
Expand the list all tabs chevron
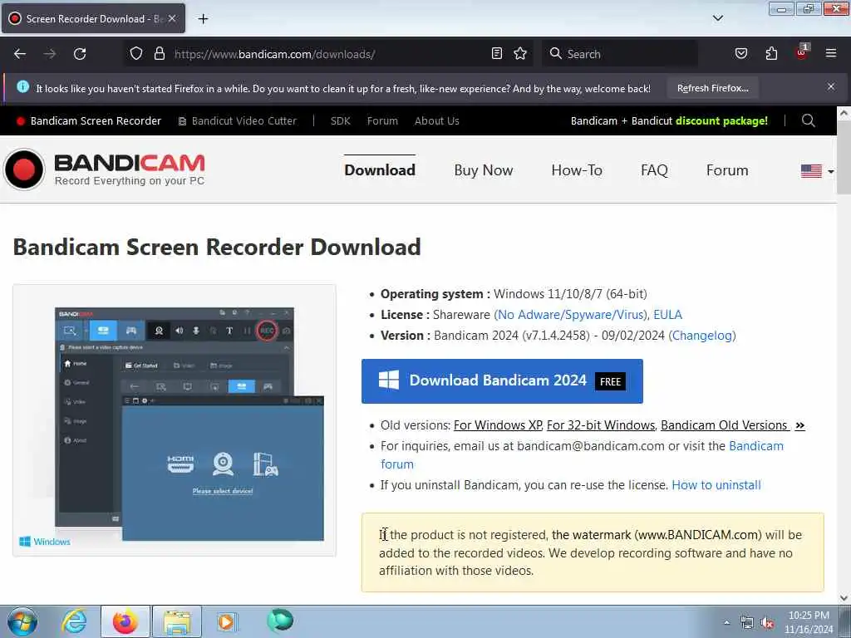717,18
